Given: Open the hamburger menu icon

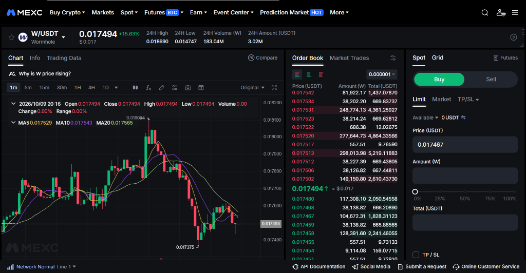Looking at the screenshot, I should tap(515, 12).
